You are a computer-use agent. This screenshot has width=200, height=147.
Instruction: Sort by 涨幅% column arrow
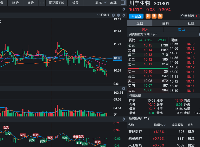(x=165, y=125)
